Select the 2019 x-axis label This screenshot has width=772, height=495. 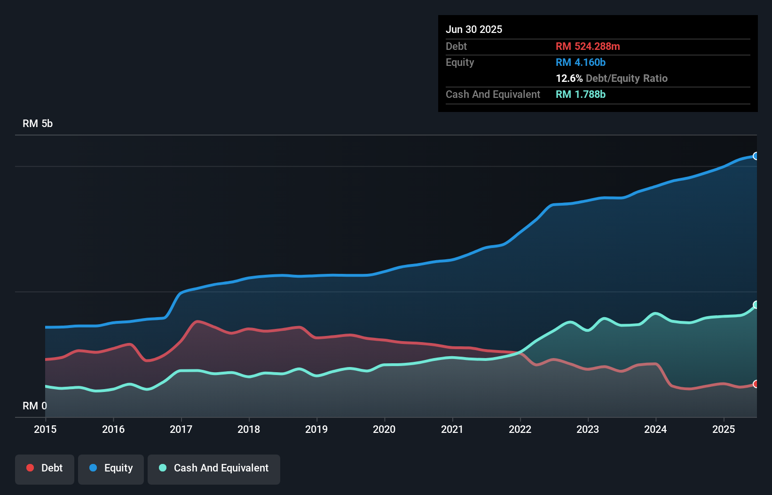point(316,429)
